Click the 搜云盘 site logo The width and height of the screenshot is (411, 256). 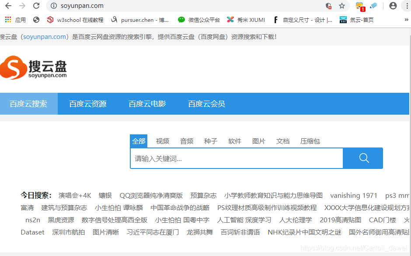click(34, 68)
